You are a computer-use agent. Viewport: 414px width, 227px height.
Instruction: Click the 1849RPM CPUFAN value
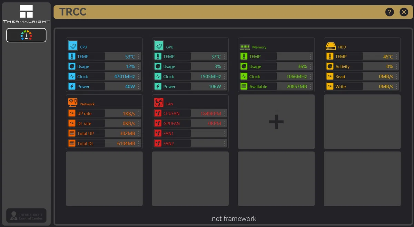point(211,113)
